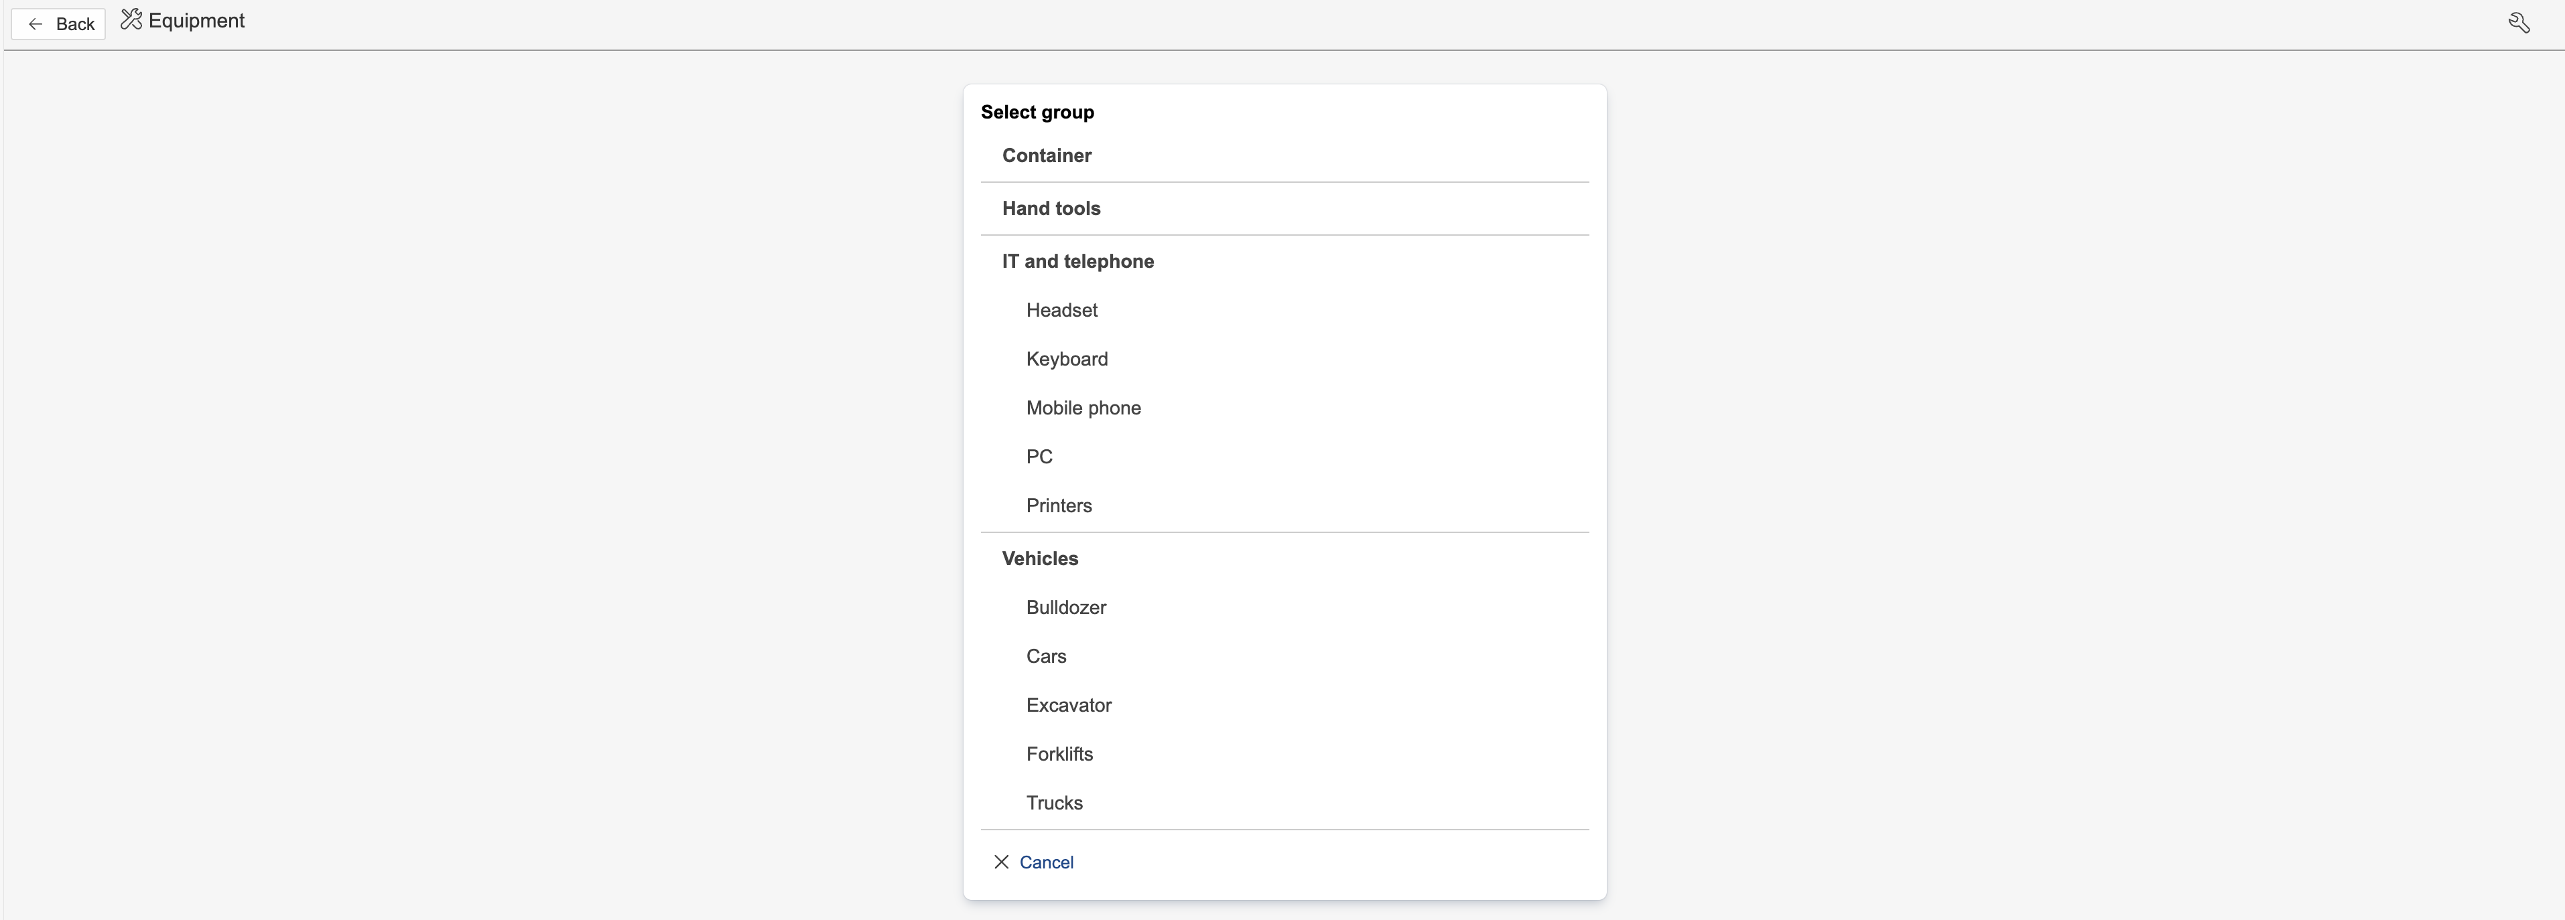Click the Back arrow button
Screen dimensions: 2565x920
coord(58,24)
